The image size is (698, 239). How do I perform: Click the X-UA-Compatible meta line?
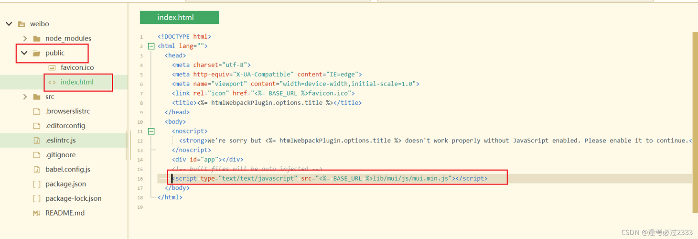(267, 75)
